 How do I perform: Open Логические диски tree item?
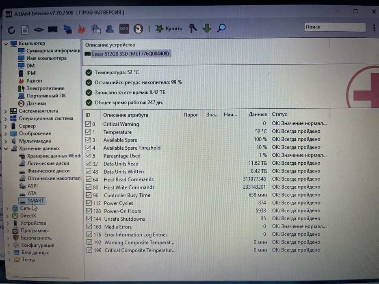[x=48, y=164]
